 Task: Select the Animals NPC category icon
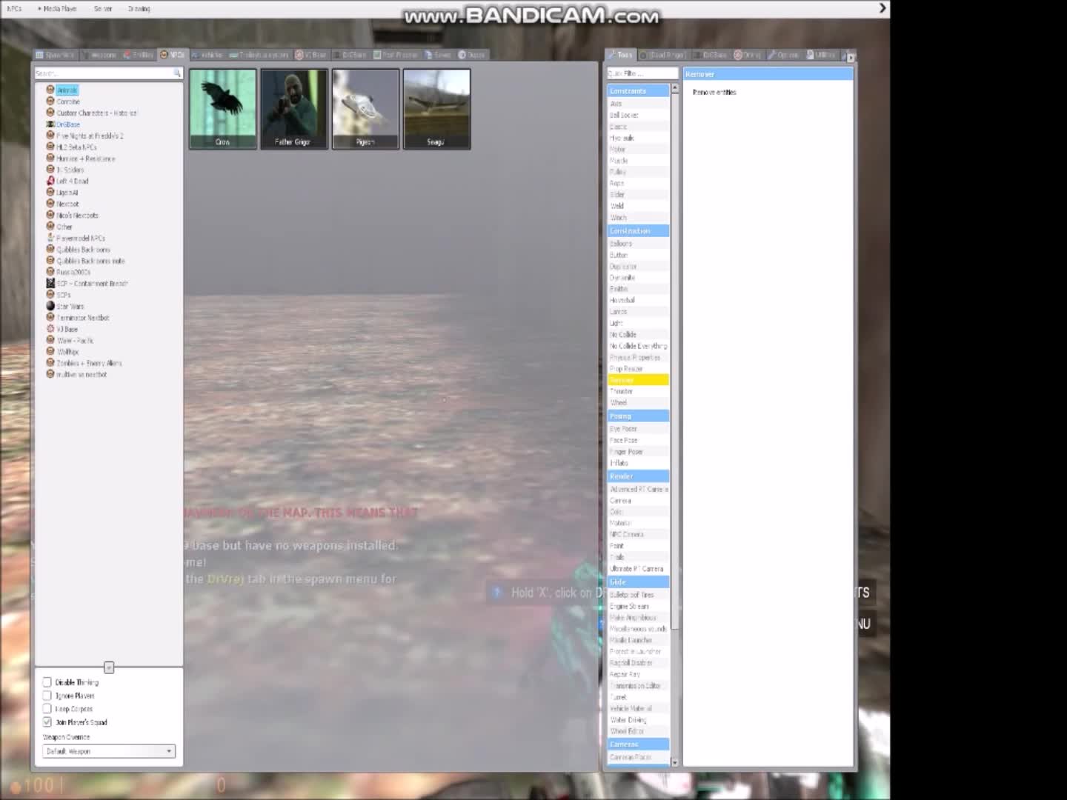50,90
